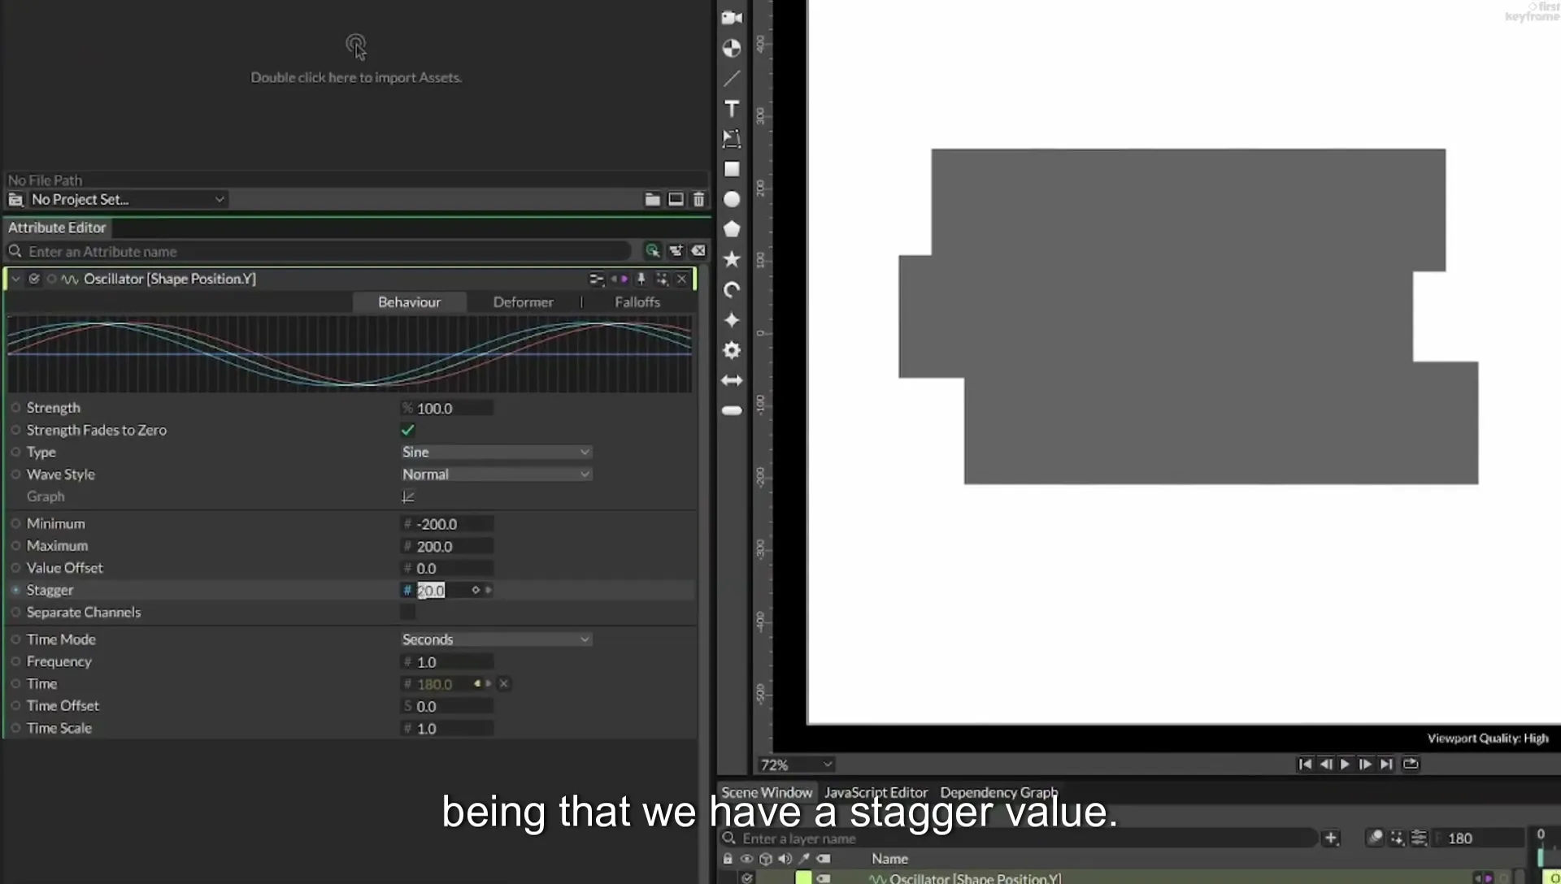Play the animation in viewport
Screen dimensions: 1561x884
pos(1345,764)
